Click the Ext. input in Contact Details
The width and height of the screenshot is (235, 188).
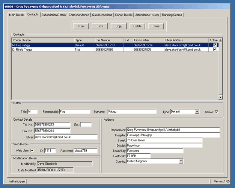(x=86, y=124)
